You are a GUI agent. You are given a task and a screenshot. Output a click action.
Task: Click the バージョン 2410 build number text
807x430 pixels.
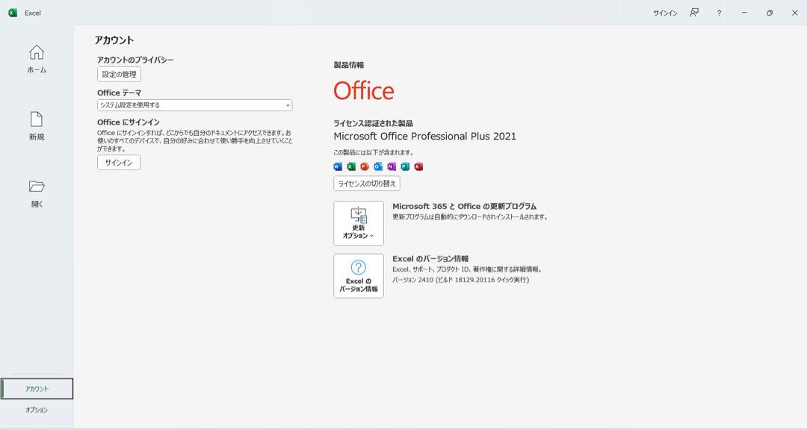(460, 280)
